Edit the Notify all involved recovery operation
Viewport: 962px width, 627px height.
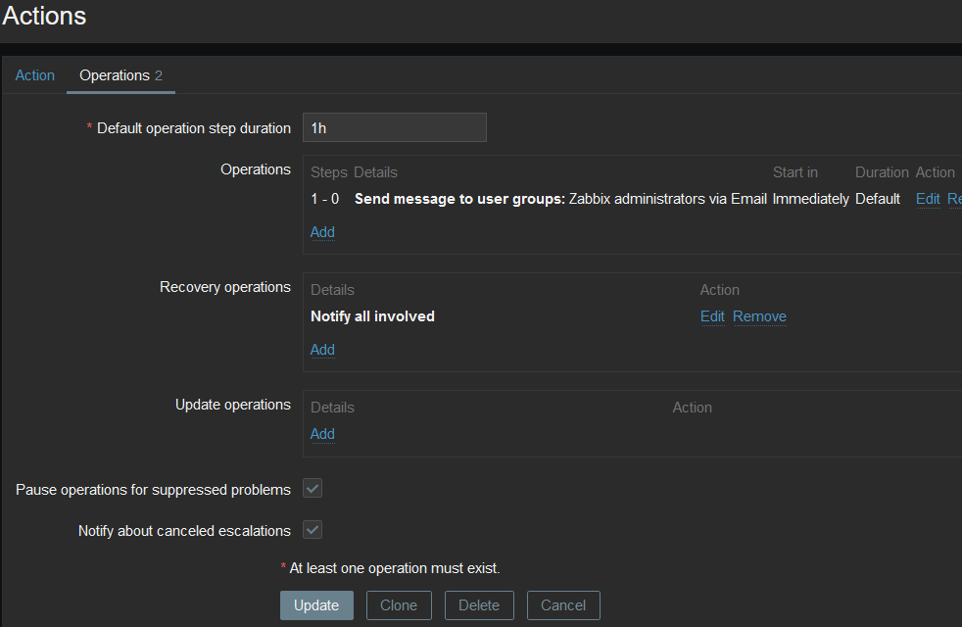click(x=712, y=316)
